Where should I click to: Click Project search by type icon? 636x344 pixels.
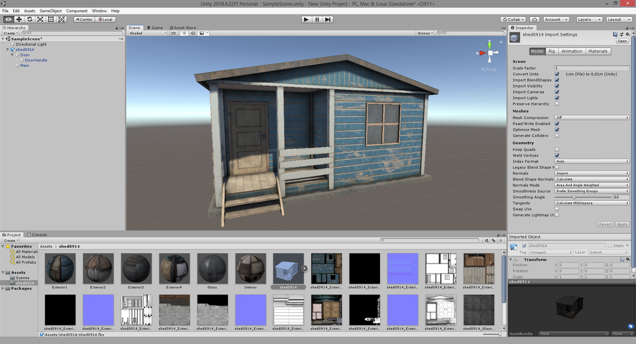pos(486,240)
